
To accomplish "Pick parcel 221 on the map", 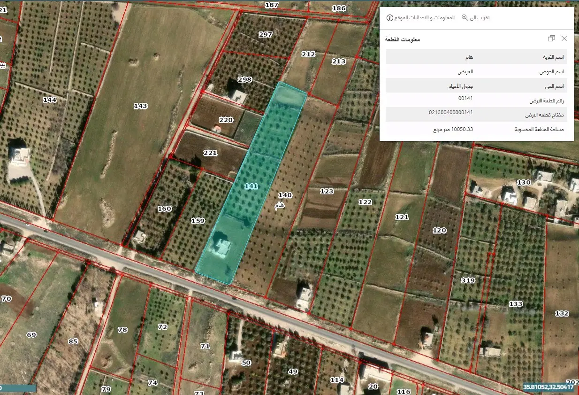I will coord(210,153).
